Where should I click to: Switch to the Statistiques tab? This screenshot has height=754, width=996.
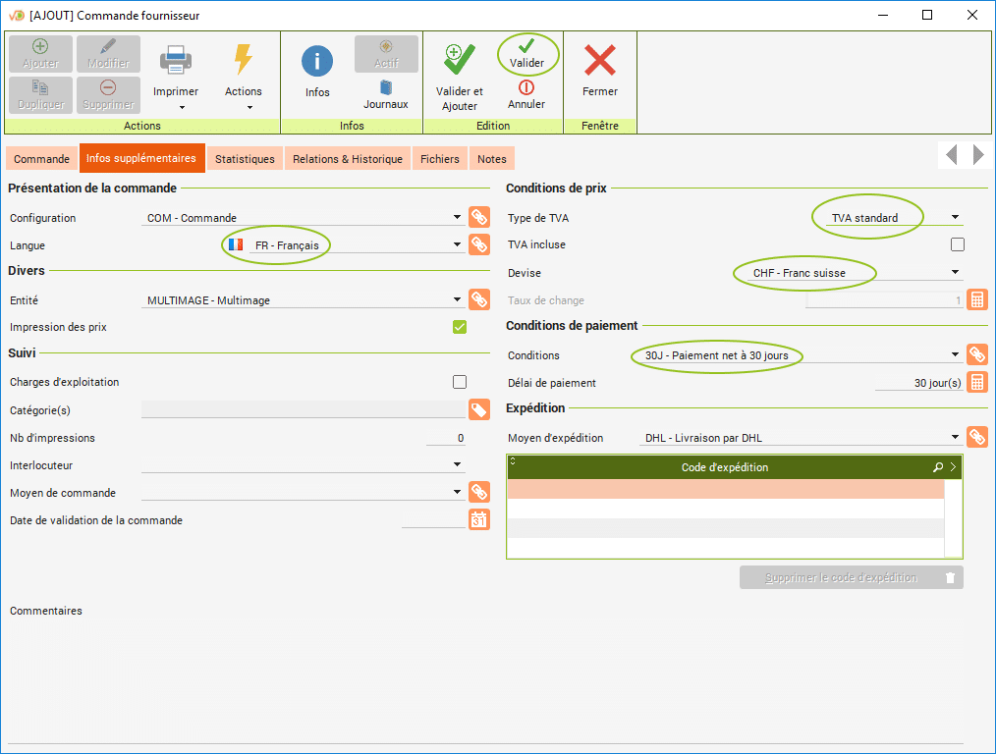245,159
